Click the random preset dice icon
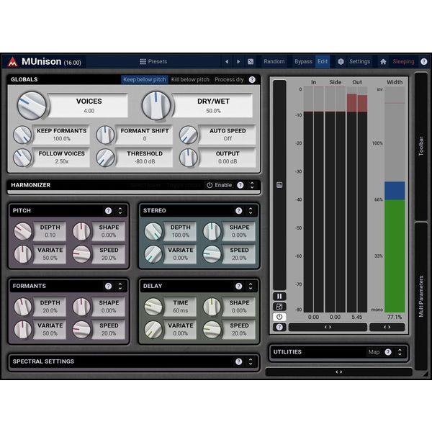Image resolution: width=432 pixels, height=432 pixels. [x=251, y=61]
